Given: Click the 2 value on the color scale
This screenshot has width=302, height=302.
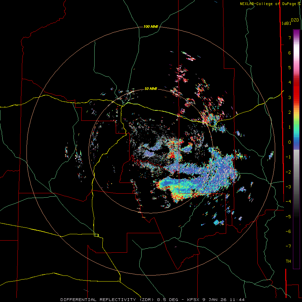Looking at the screenshot, I should pos(290,112).
